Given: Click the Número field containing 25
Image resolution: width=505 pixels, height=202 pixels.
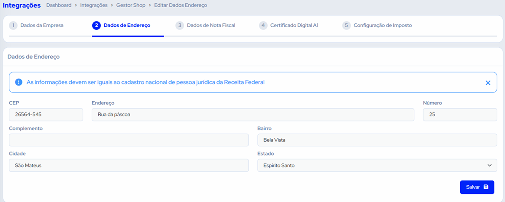Looking at the screenshot, I should point(460,115).
